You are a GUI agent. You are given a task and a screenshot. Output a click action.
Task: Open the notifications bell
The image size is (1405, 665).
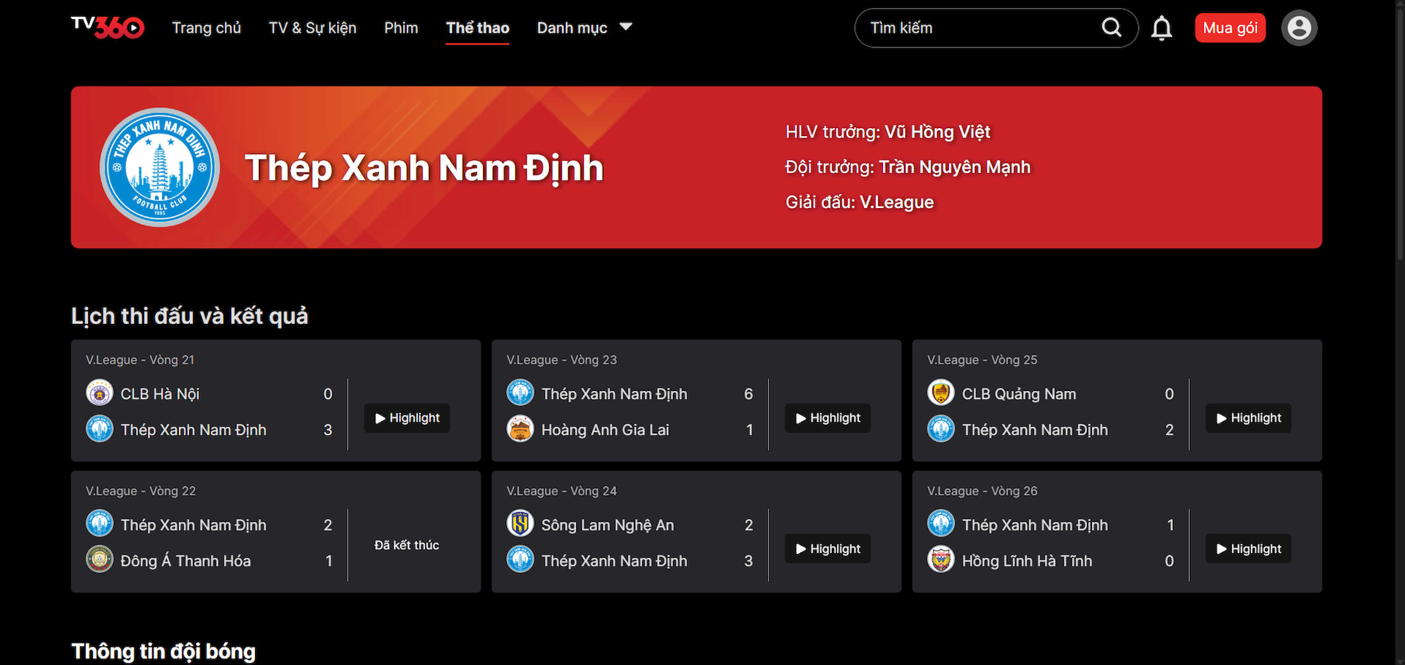1162,28
